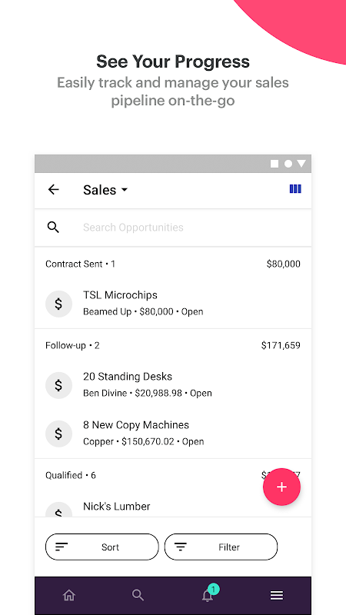Open search from the bottom navigation bar
Screen dimensions: 346x615
pos(138,595)
